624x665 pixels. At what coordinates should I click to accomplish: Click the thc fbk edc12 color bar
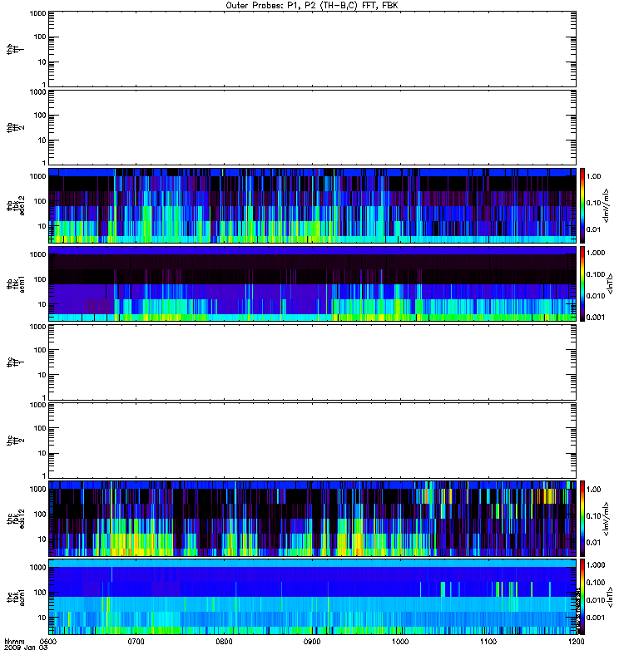(x=582, y=518)
